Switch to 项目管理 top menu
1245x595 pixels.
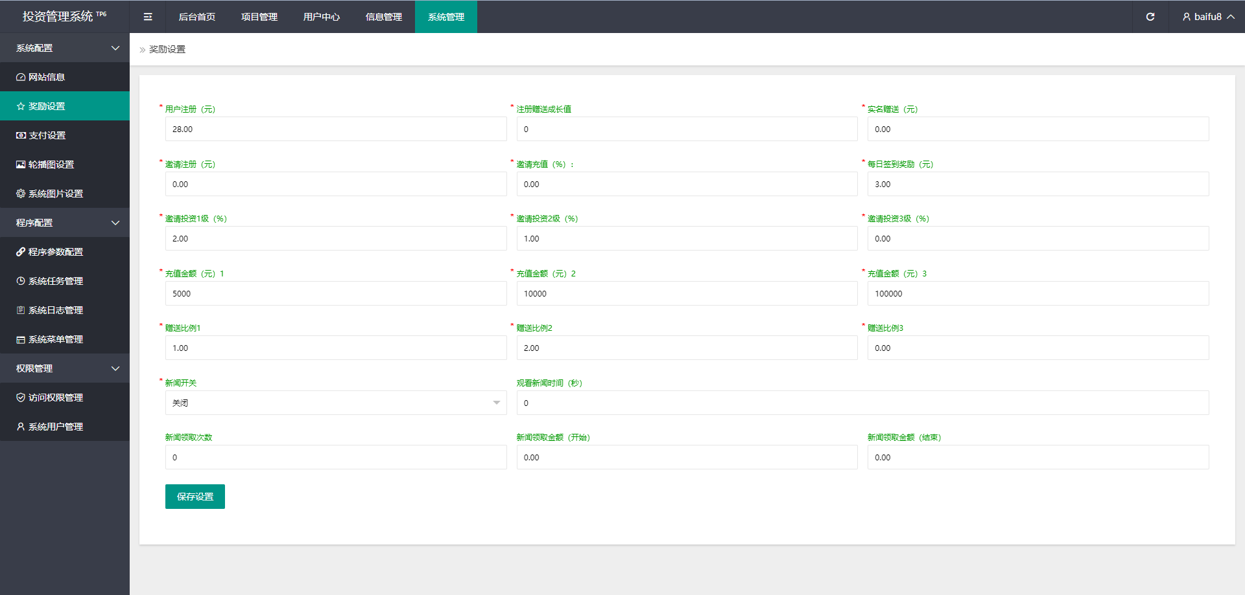point(259,17)
